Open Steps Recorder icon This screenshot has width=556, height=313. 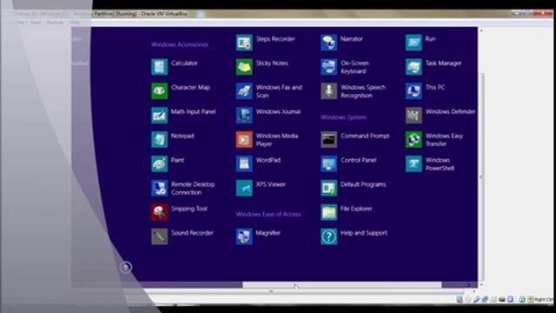244,43
